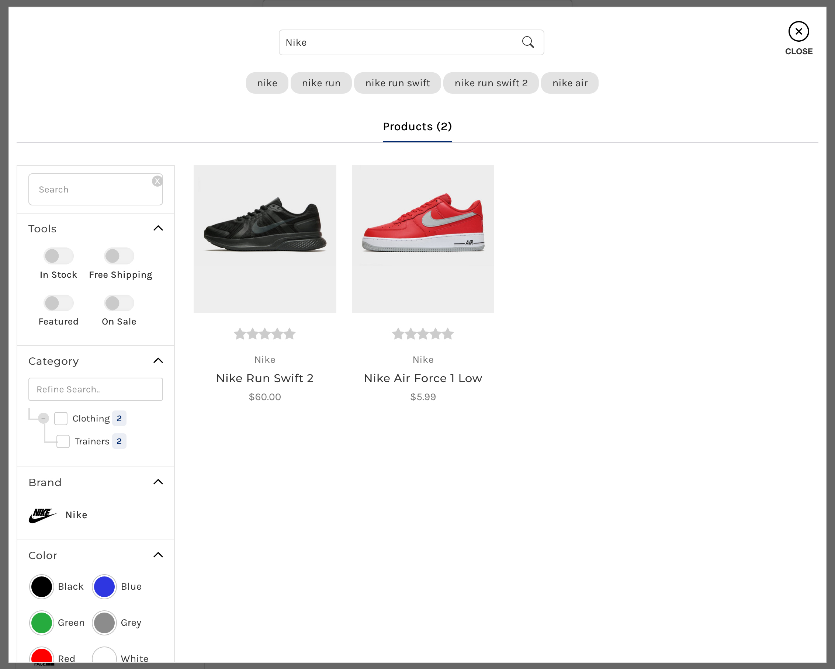Rate Nike Air Force 1 Low stars

[x=423, y=334]
